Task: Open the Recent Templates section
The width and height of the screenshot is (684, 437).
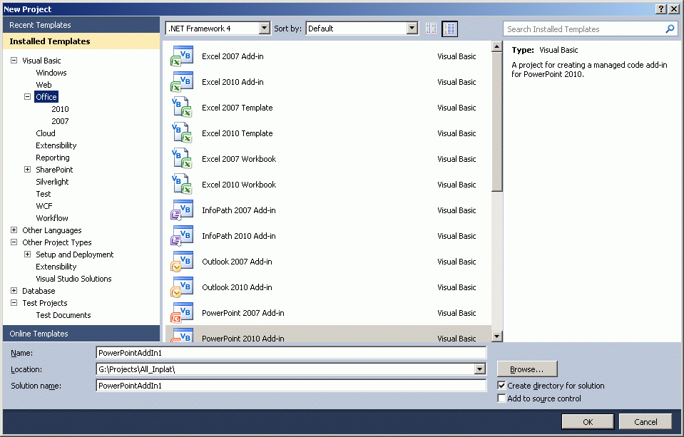Action: (81, 25)
